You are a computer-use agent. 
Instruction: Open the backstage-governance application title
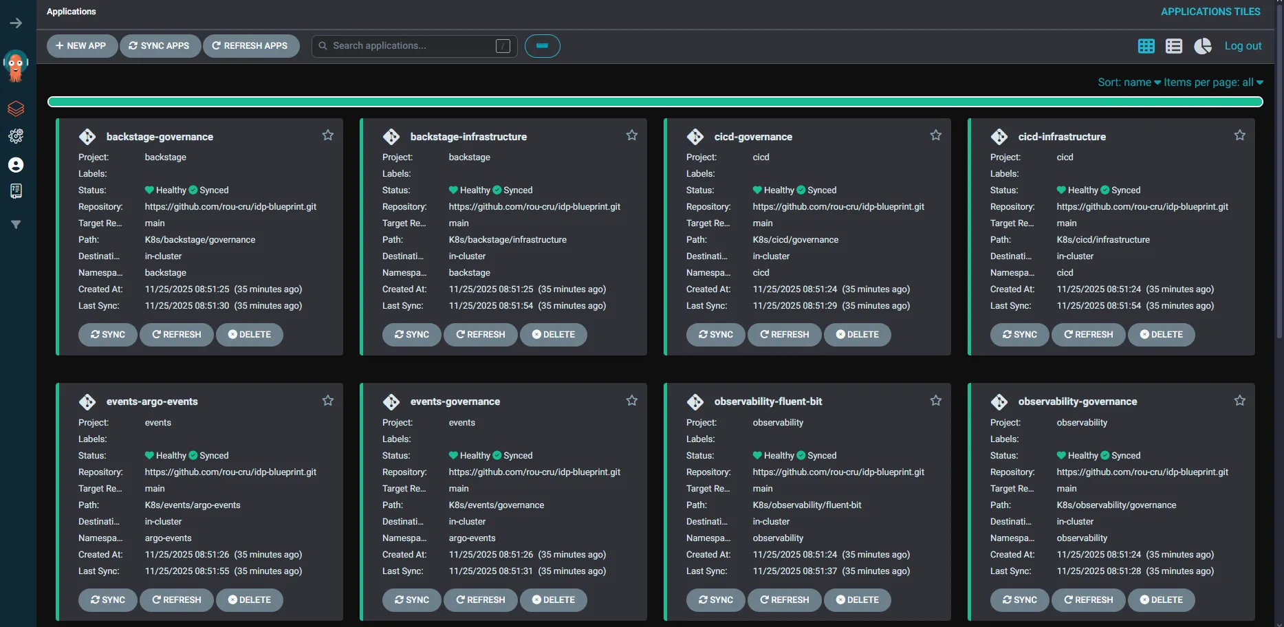[x=160, y=137]
